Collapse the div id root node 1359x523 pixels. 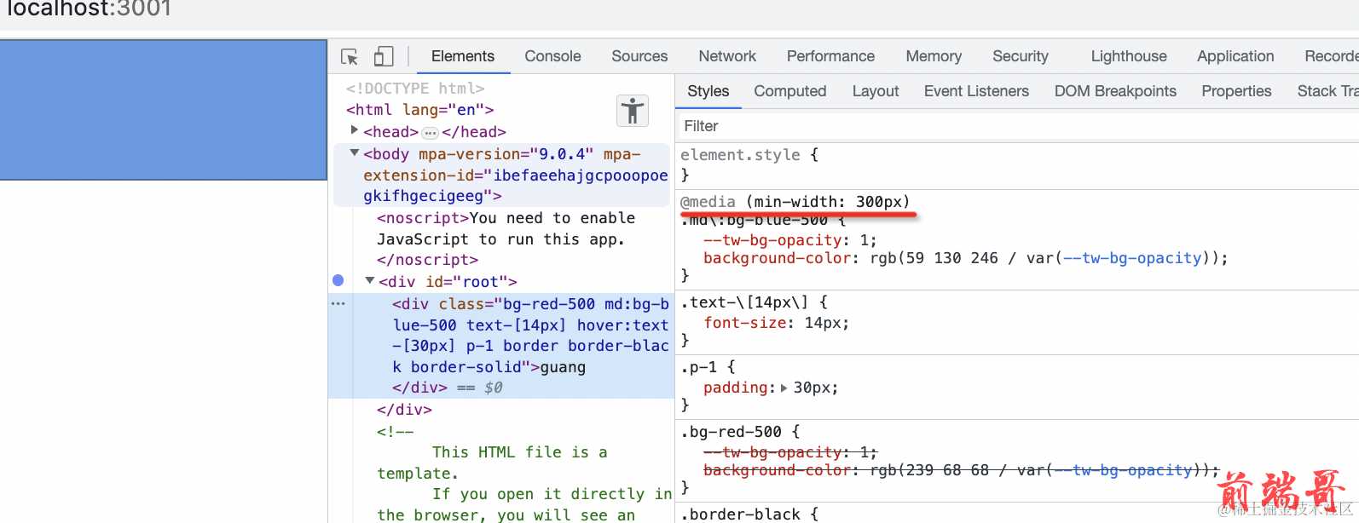pos(370,280)
